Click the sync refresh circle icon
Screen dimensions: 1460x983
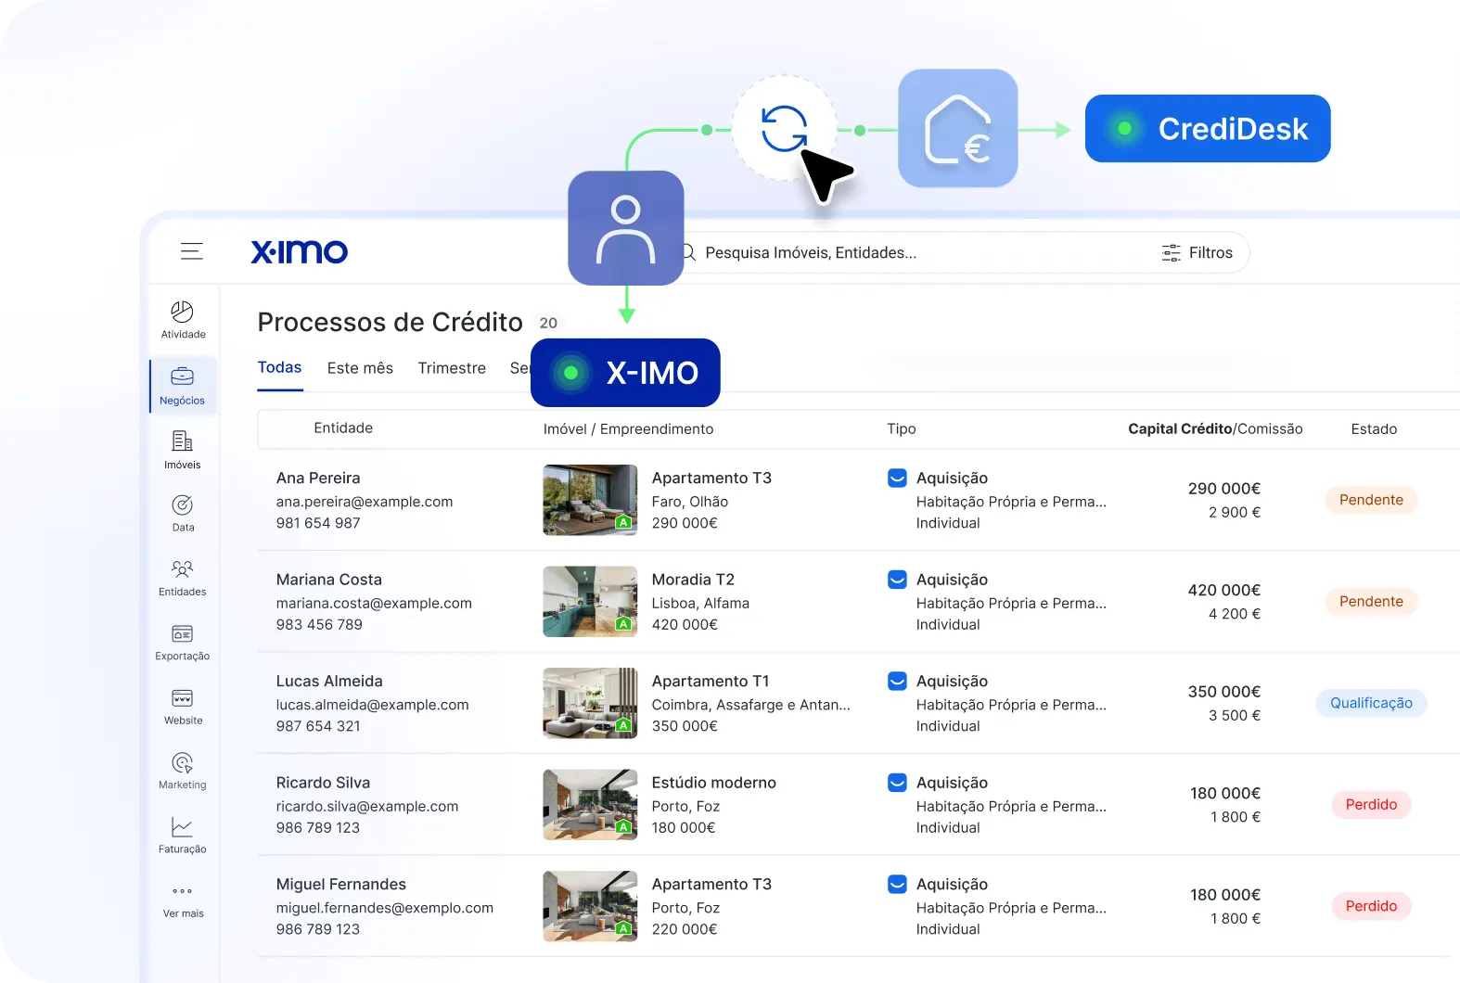pyautogui.click(x=785, y=128)
